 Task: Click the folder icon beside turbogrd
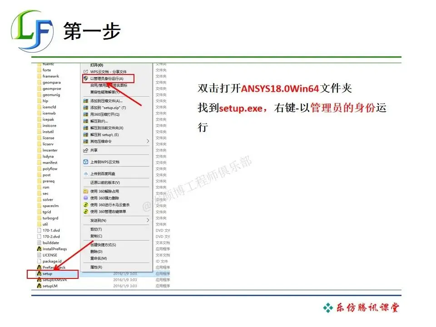coord(39,218)
